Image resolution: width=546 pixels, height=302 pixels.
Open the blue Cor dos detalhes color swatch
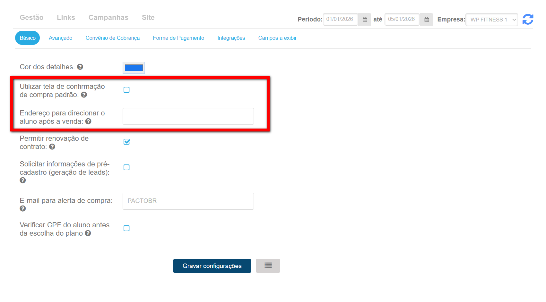(x=134, y=68)
